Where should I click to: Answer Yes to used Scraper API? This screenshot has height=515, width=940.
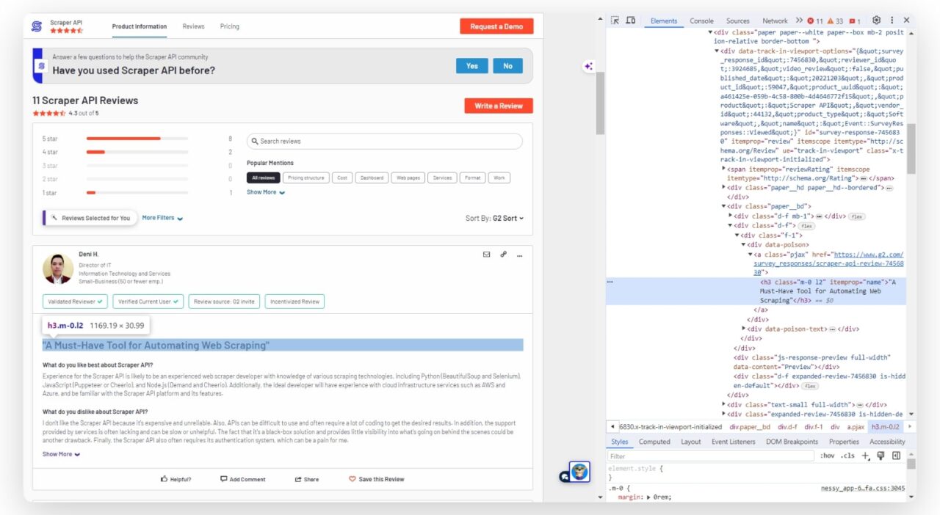pos(471,66)
